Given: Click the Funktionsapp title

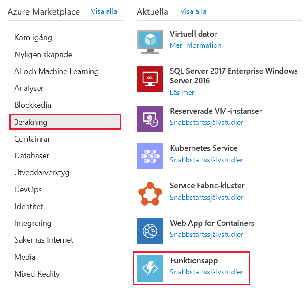Looking at the screenshot, I should coord(194,261).
